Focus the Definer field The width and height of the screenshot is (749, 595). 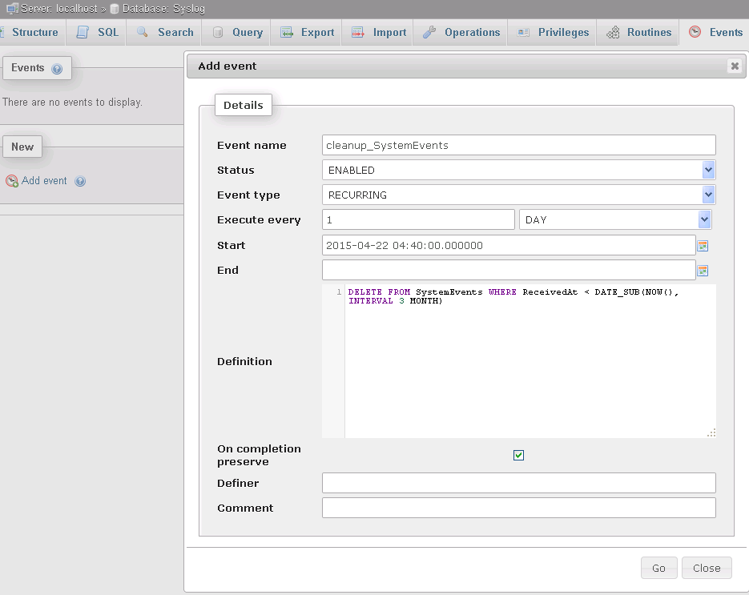(519, 483)
